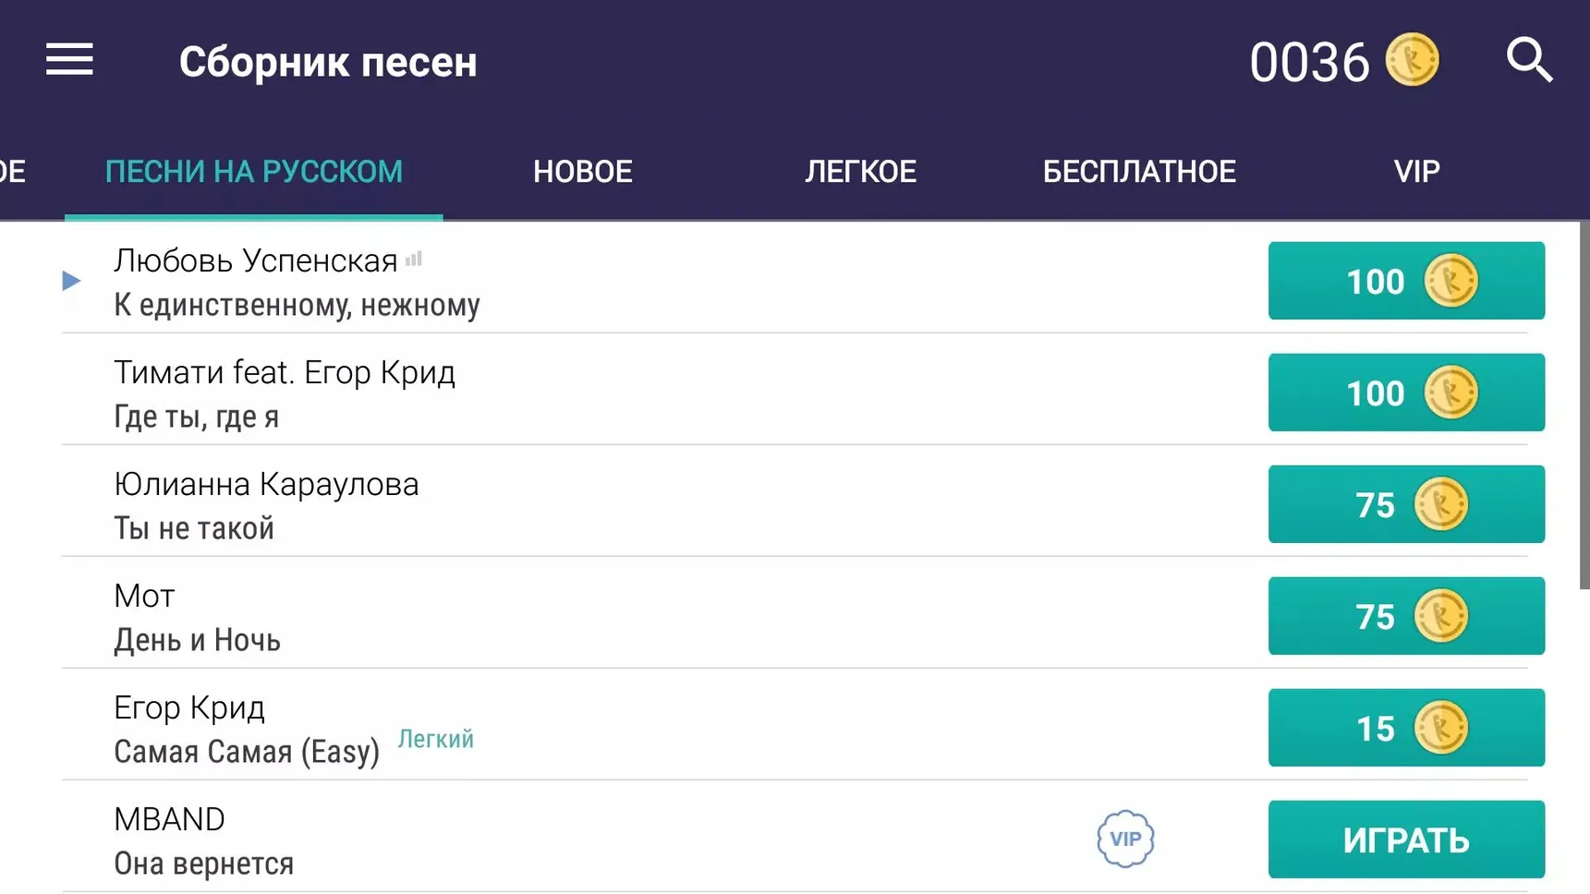Tap difficulty bars icon next to Любовь Успенская
Image resolution: width=1590 pixels, height=894 pixels.
414,260
